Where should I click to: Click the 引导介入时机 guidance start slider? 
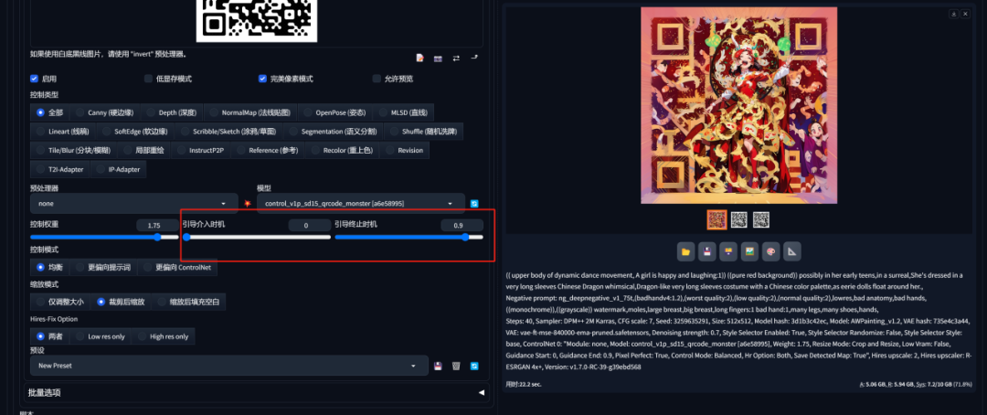257,238
